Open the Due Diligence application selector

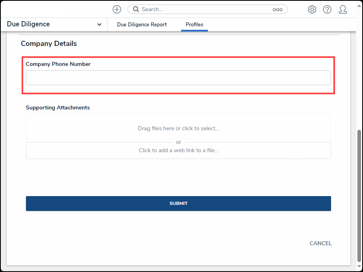click(x=54, y=24)
